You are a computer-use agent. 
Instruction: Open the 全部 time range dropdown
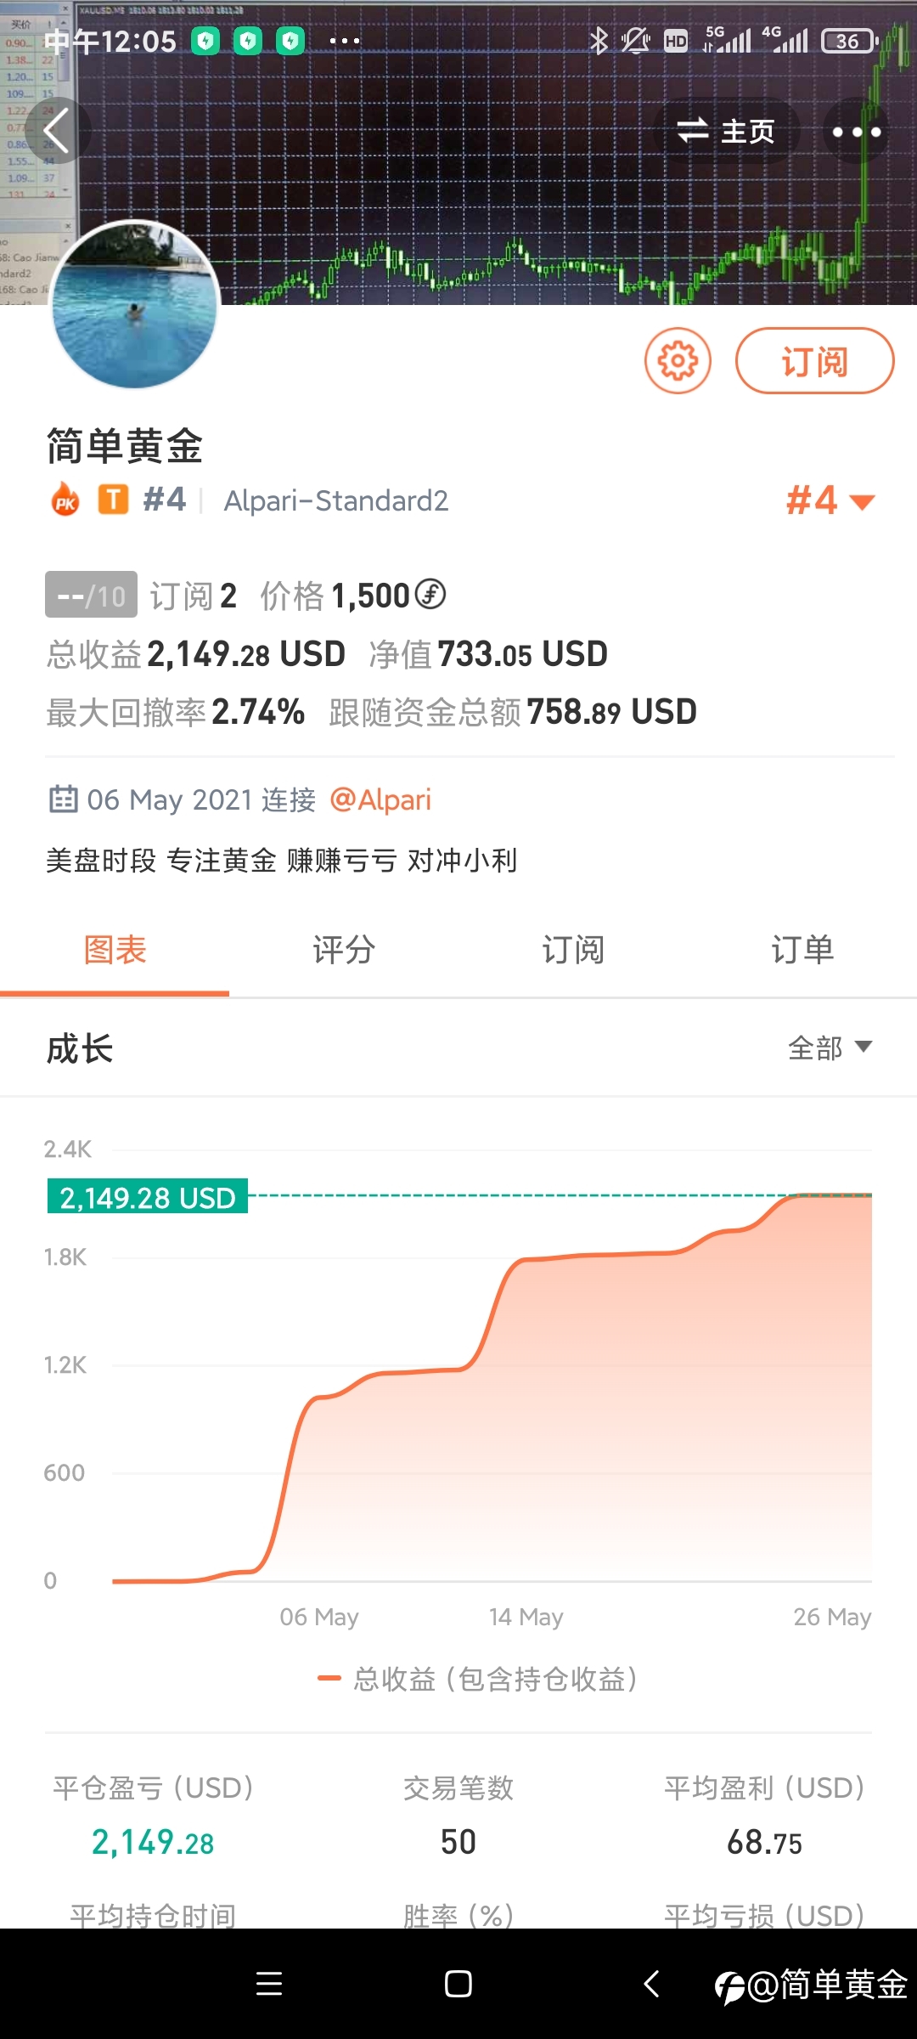(830, 1048)
